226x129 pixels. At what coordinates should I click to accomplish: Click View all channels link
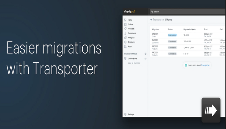tap(134, 63)
